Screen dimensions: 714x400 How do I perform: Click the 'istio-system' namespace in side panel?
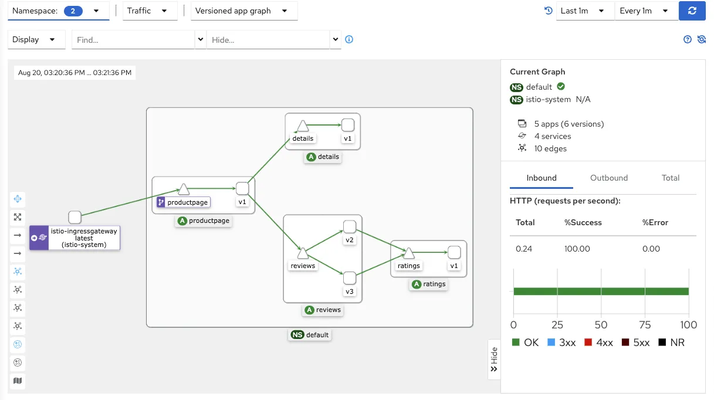tap(549, 99)
